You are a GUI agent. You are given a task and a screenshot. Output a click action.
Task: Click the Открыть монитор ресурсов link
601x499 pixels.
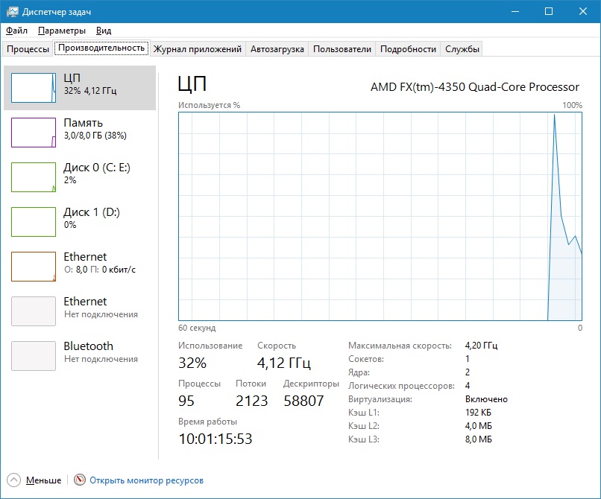click(x=146, y=480)
